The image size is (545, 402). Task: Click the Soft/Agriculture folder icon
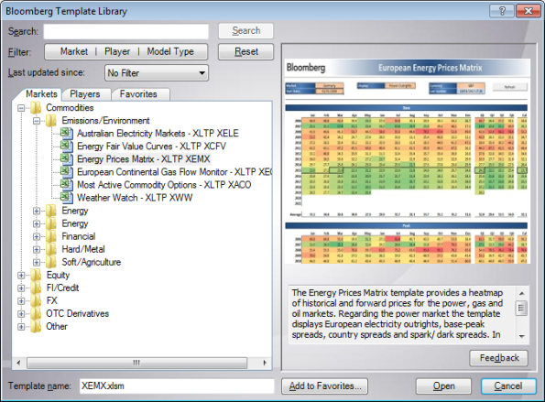tap(51, 262)
